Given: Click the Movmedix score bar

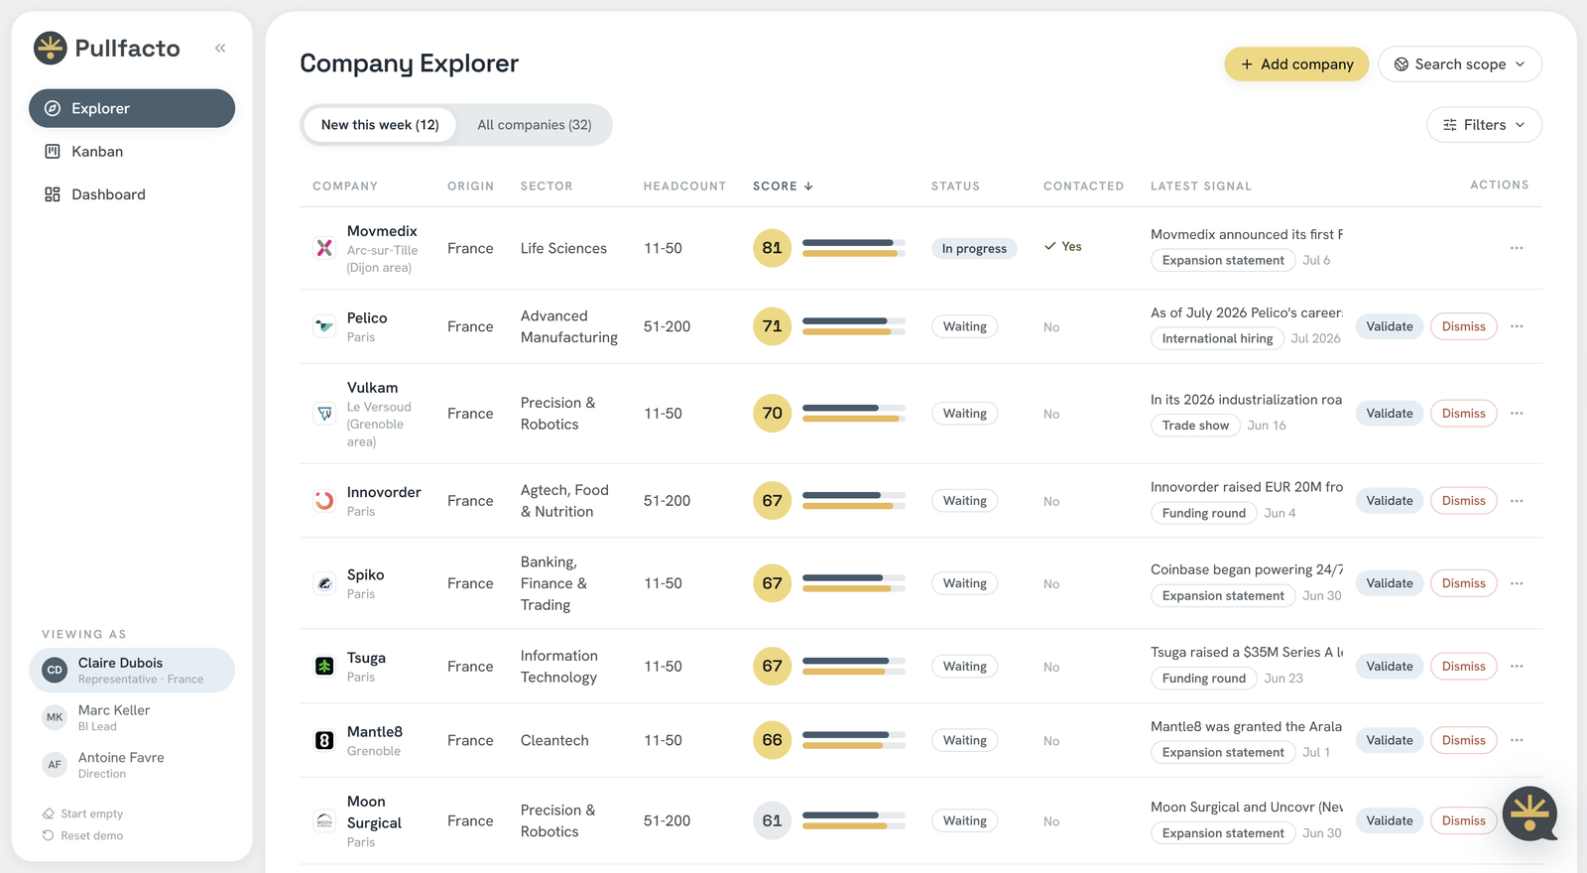Looking at the screenshot, I should click(x=854, y=248).
